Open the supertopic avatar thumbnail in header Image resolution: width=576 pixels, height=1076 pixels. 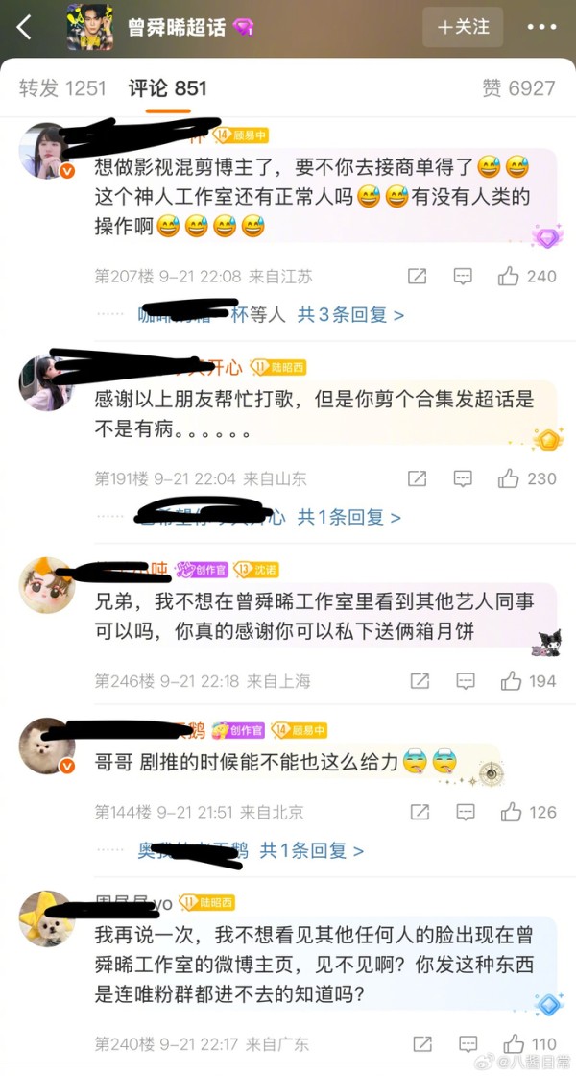90,28
